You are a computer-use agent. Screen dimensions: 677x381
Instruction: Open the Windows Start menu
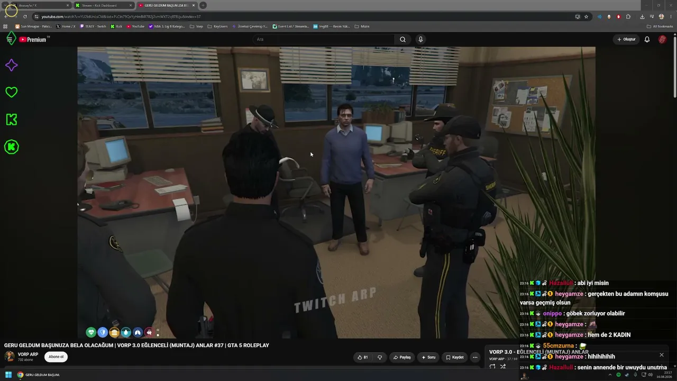coord(8,375)
